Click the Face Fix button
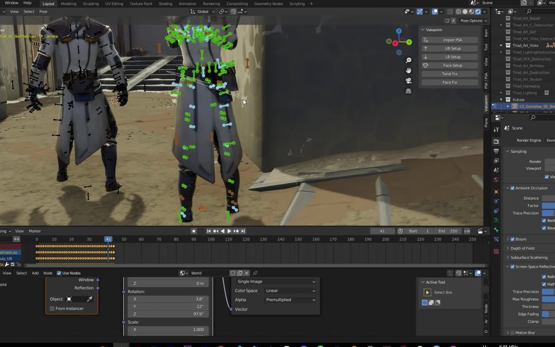The image size is (555, 347). [x=450, y=82]
